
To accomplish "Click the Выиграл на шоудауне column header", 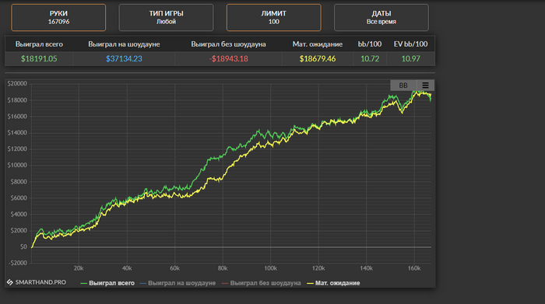I will [124, 44].
